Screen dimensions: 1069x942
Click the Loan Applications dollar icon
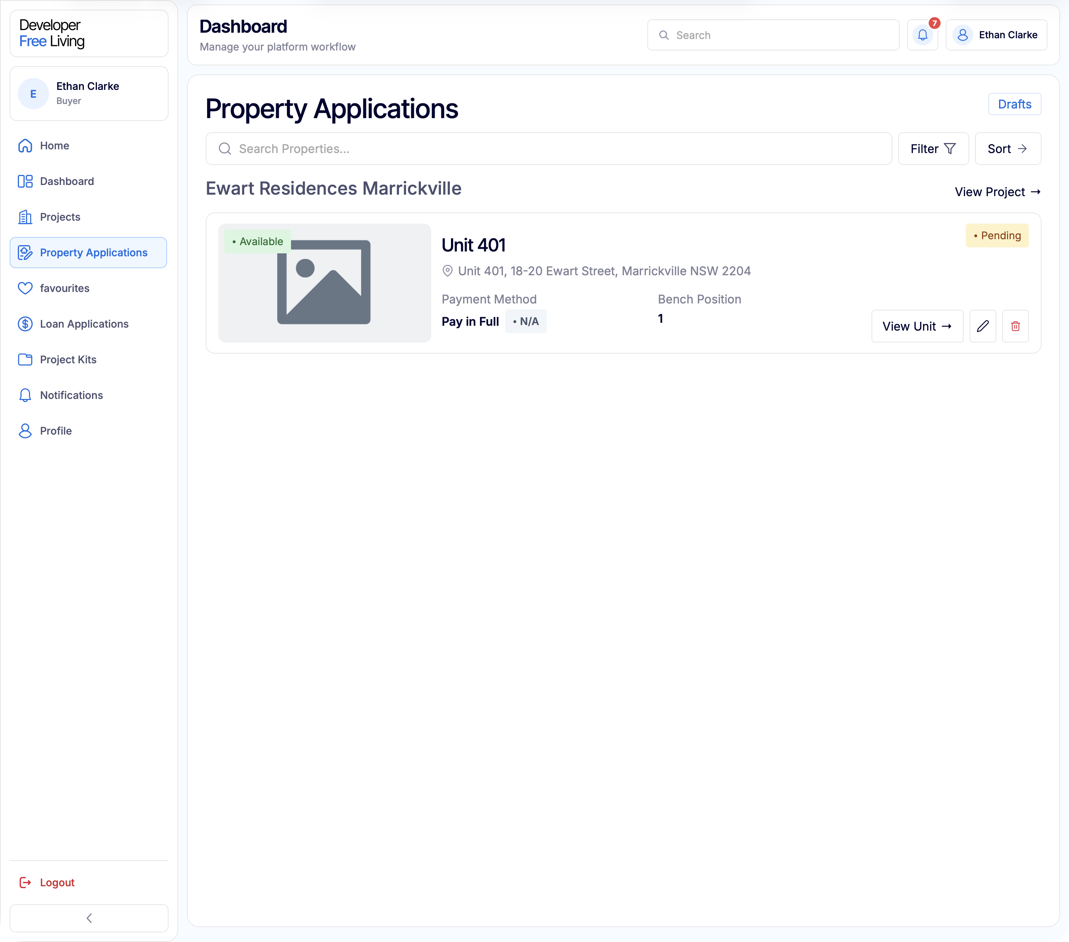pyautogui.click(x=25, y=324)
